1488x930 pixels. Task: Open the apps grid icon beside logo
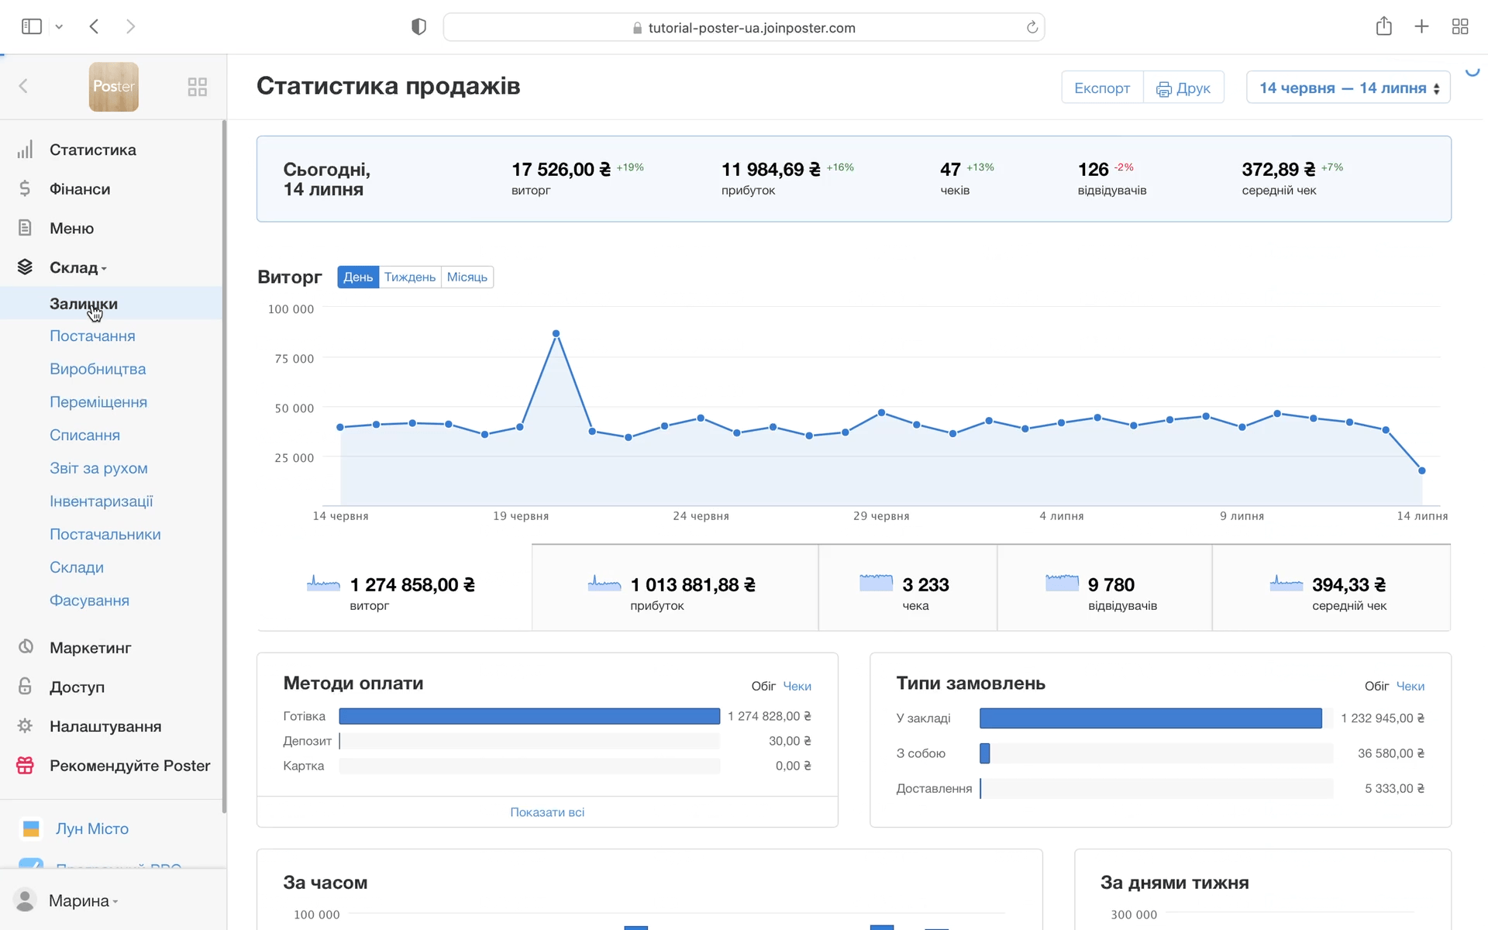click(x=197, y=87)
